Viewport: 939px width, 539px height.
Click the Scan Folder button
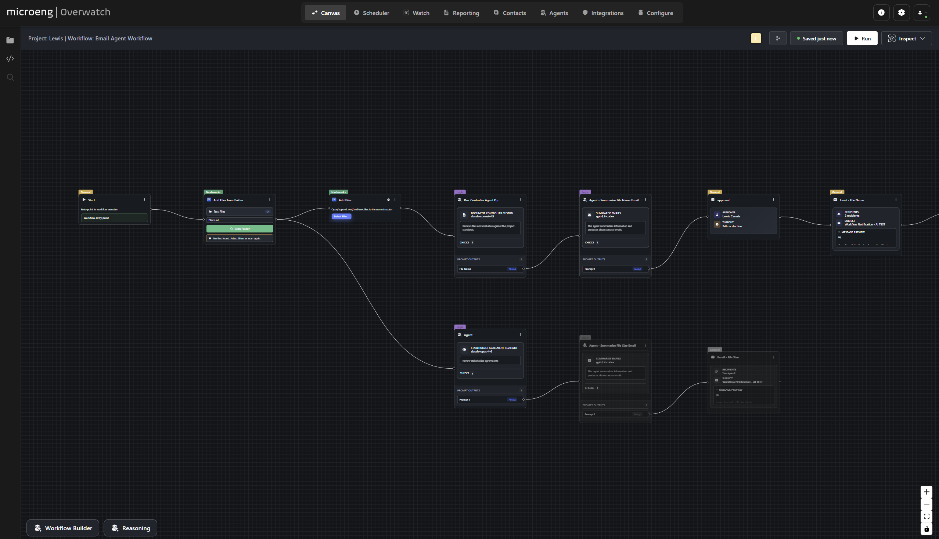[240, 229]
